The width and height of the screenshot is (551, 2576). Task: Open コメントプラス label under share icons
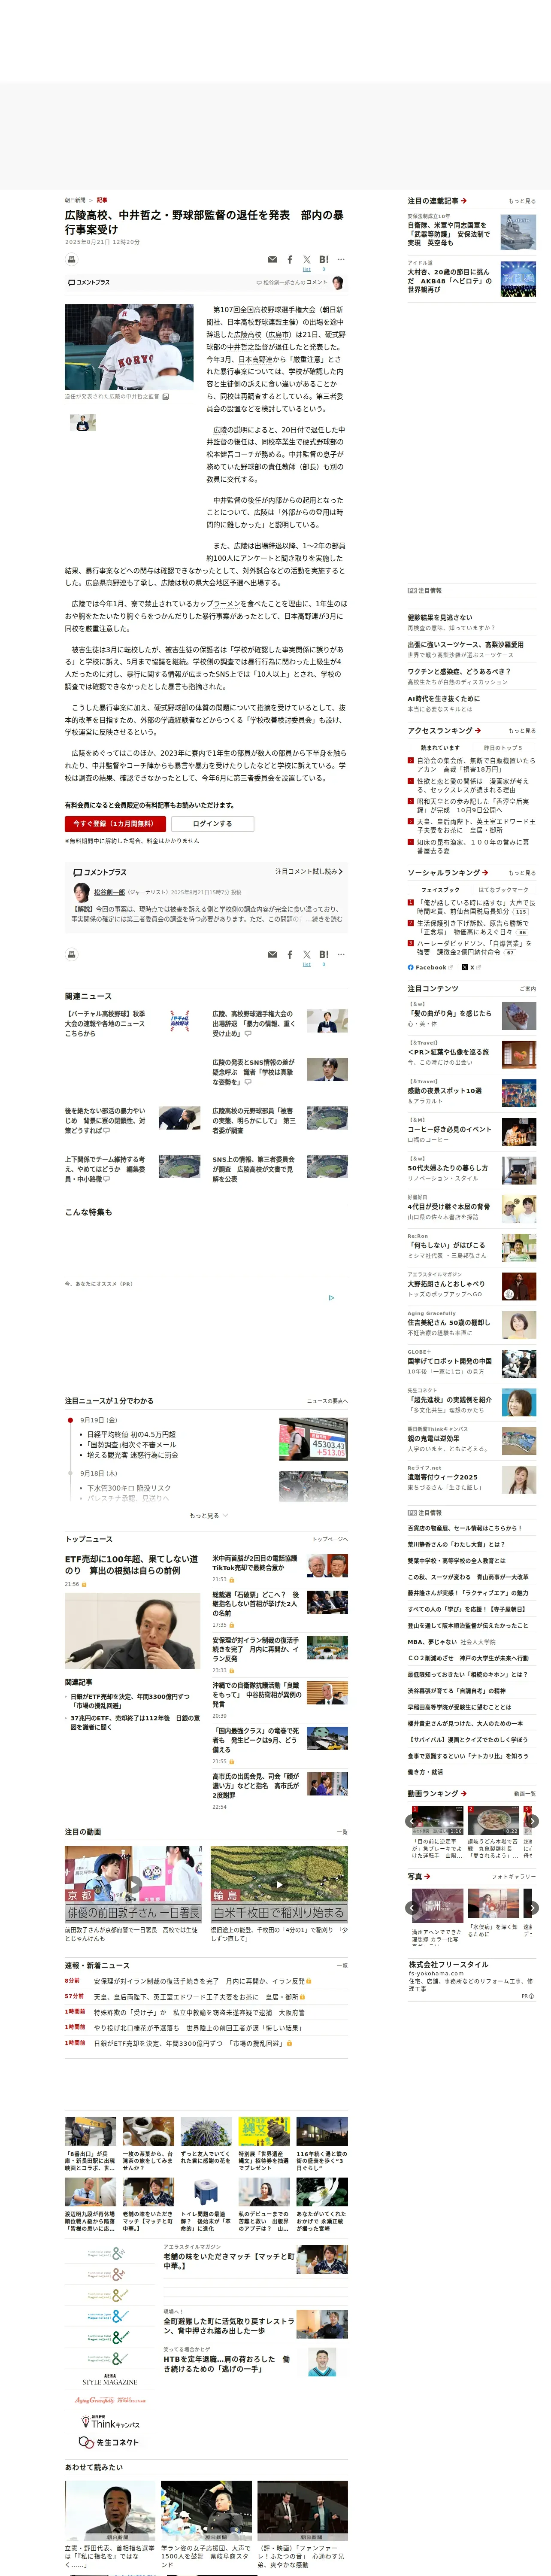[x=88, y=283]
